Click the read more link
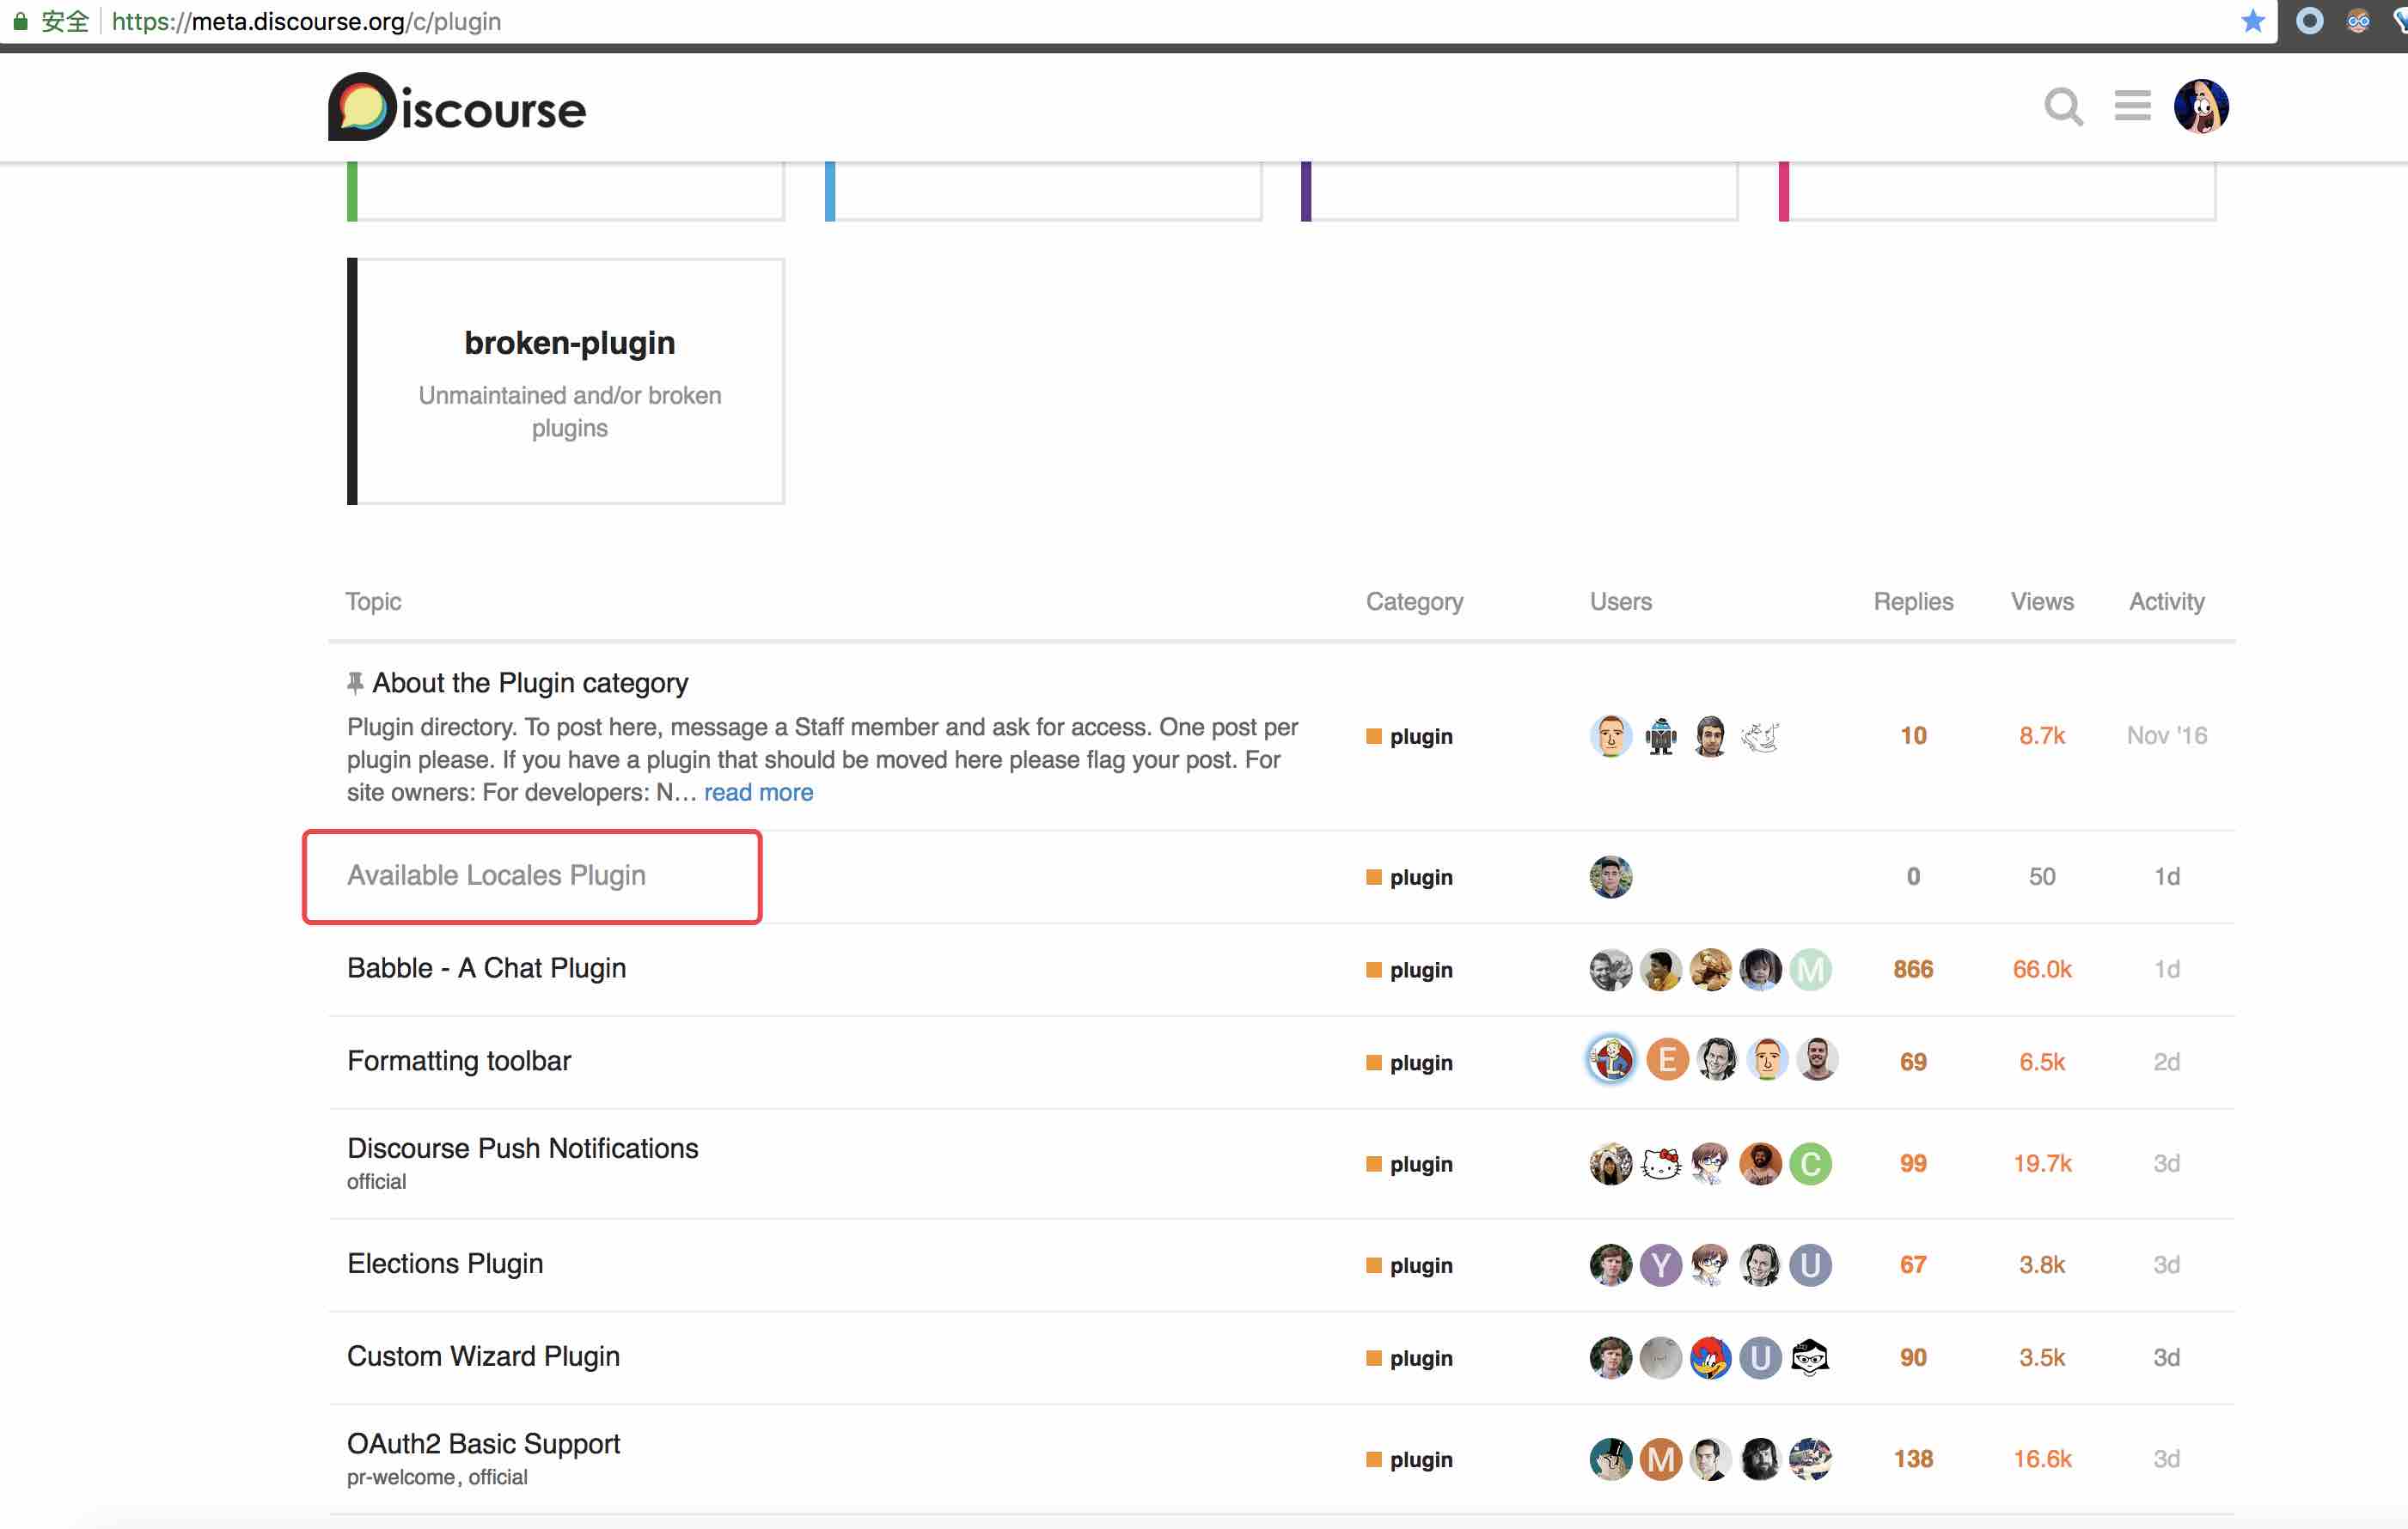Image resolution: width=2408 pixels, height=1529 pixels. click(758, 791)
